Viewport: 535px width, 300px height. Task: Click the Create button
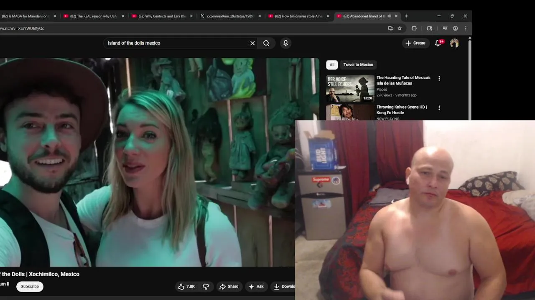pos(415,43)
